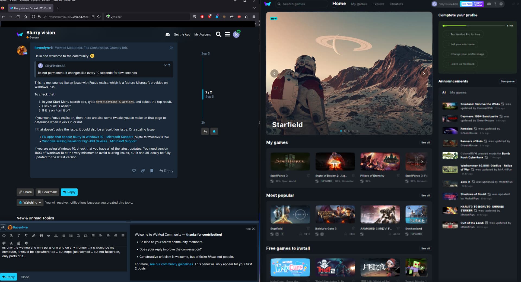This screenshot has height=282, width=521.
Task: Open WeMod app settings gear icon
Action: coord(501,4)
